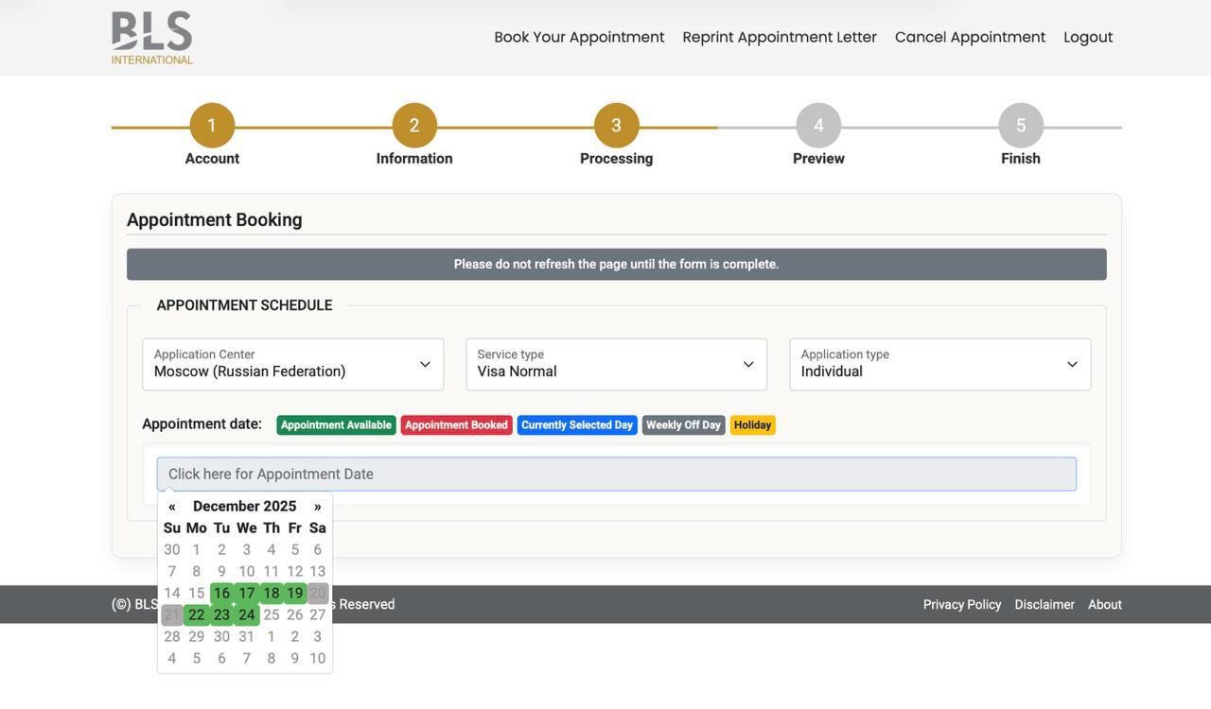Click the Logout link
This screenshot has height=709, width=1211.
coord(1088,37)
